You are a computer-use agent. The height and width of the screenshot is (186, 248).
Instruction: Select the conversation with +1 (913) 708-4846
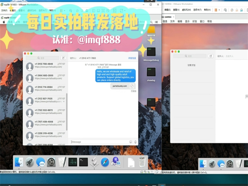[x=45, y=65]
